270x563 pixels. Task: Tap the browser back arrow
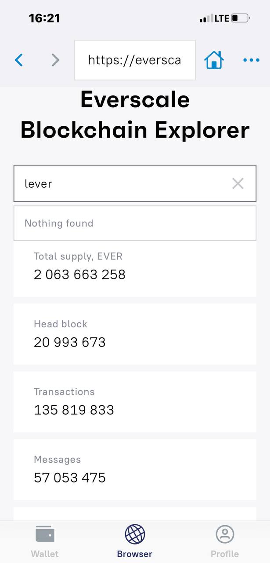coord(19,60)
